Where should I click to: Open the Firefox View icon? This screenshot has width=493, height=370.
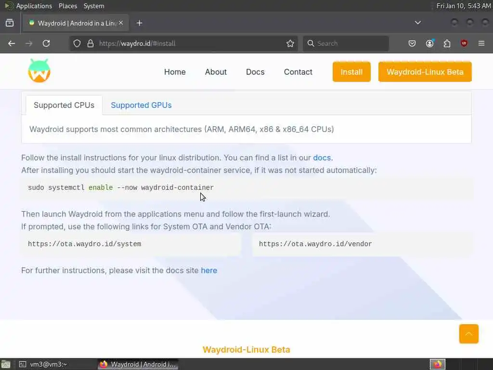click(x=10, y=23)
